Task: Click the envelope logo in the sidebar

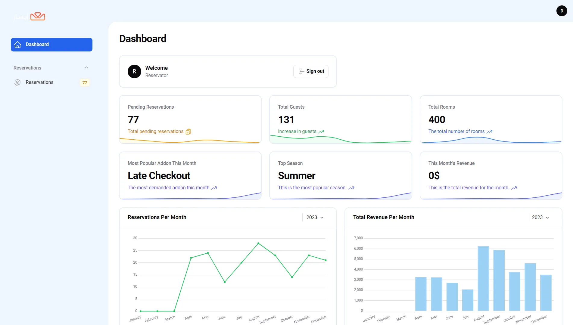Action: (x=38, y=16)
